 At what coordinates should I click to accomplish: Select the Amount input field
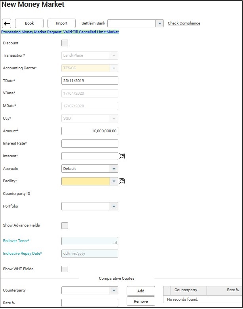pyautogui.click(x=90, y=131)
